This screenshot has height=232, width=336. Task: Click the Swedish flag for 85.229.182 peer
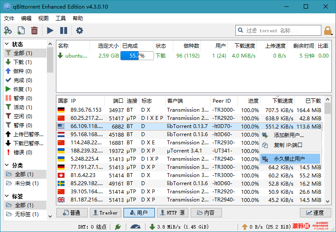[61, 183]
